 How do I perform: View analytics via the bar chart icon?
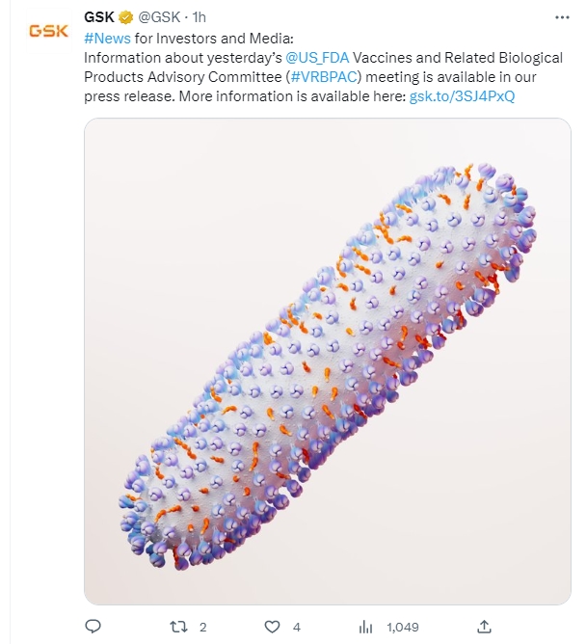[x=365, y=628]
